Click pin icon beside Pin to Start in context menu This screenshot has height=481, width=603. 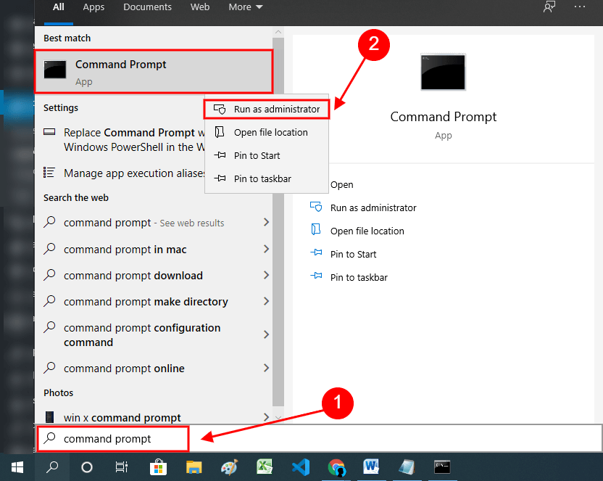pos(220,155)
